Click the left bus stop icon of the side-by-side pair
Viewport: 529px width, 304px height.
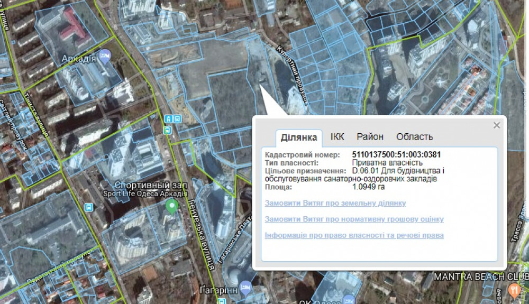[168, 119]
